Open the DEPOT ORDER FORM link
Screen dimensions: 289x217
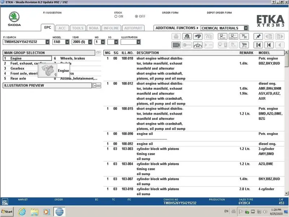[219, 13]
